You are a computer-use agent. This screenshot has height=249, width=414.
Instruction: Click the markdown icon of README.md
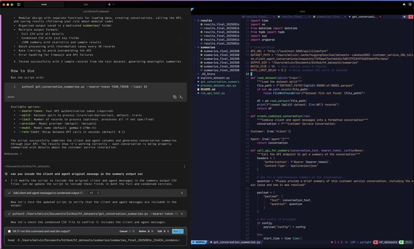click(198, 89)
